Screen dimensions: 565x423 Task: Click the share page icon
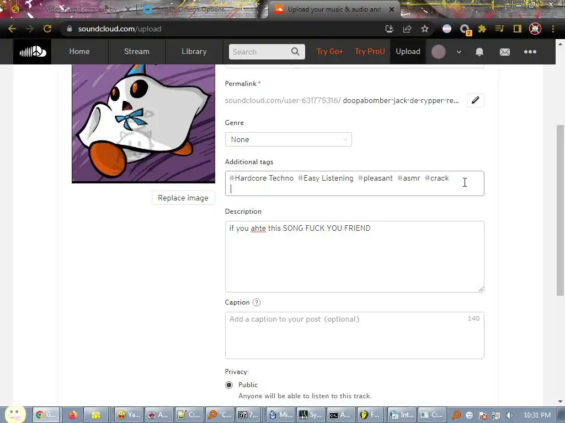(x=407, y=29)
